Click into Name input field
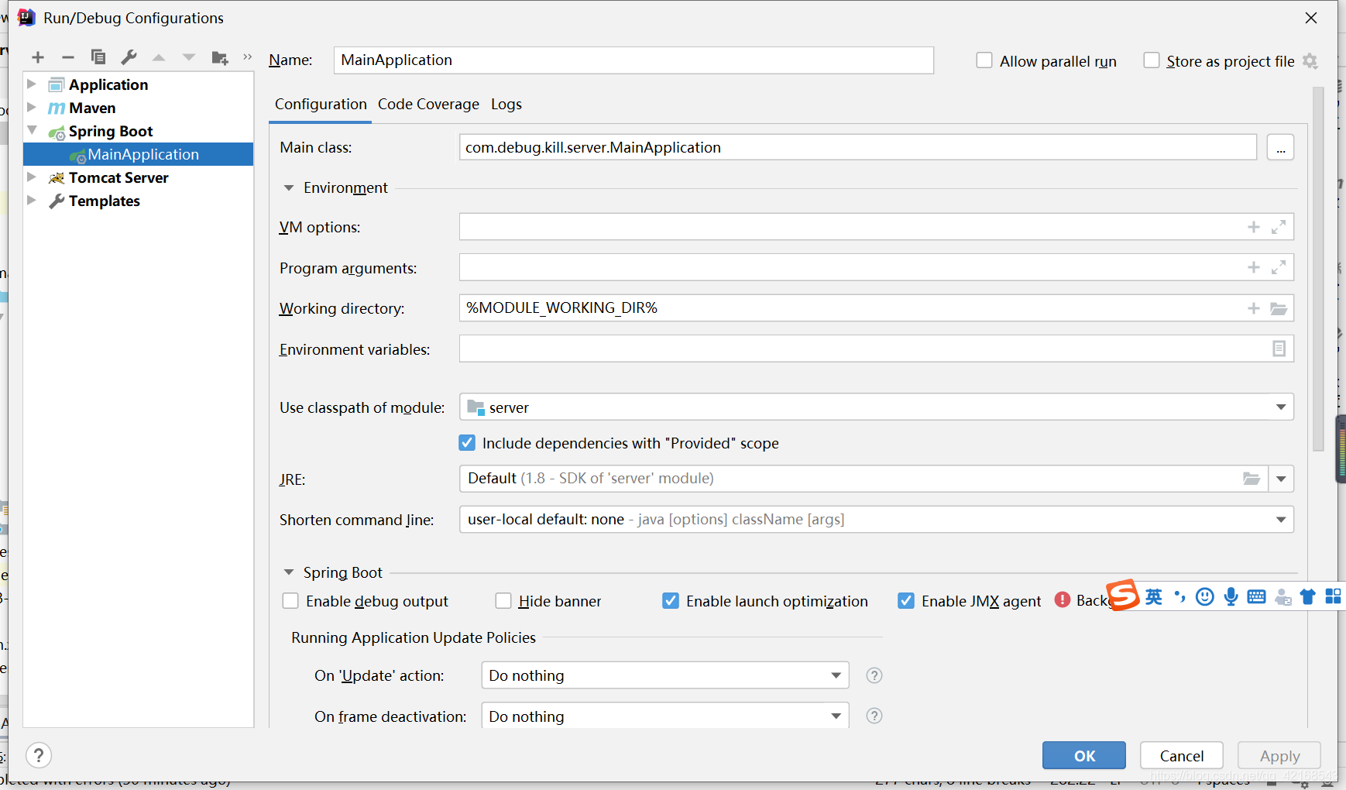 [x=634, y=60]
